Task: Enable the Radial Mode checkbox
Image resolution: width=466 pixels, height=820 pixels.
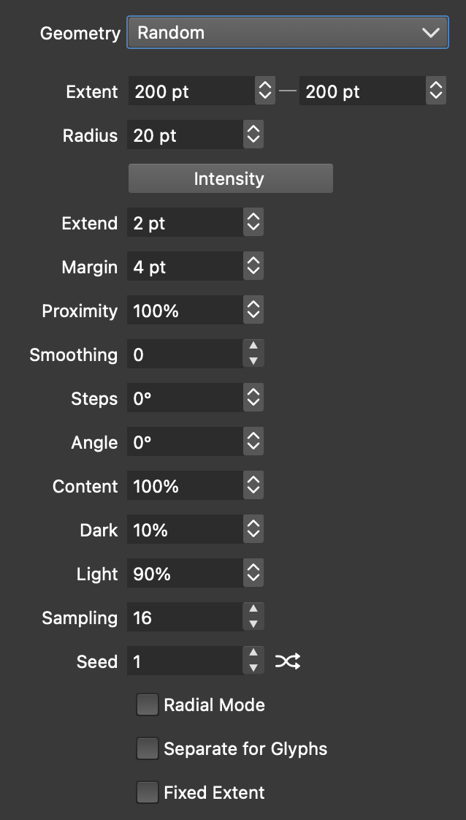Action: coord(148,705)
